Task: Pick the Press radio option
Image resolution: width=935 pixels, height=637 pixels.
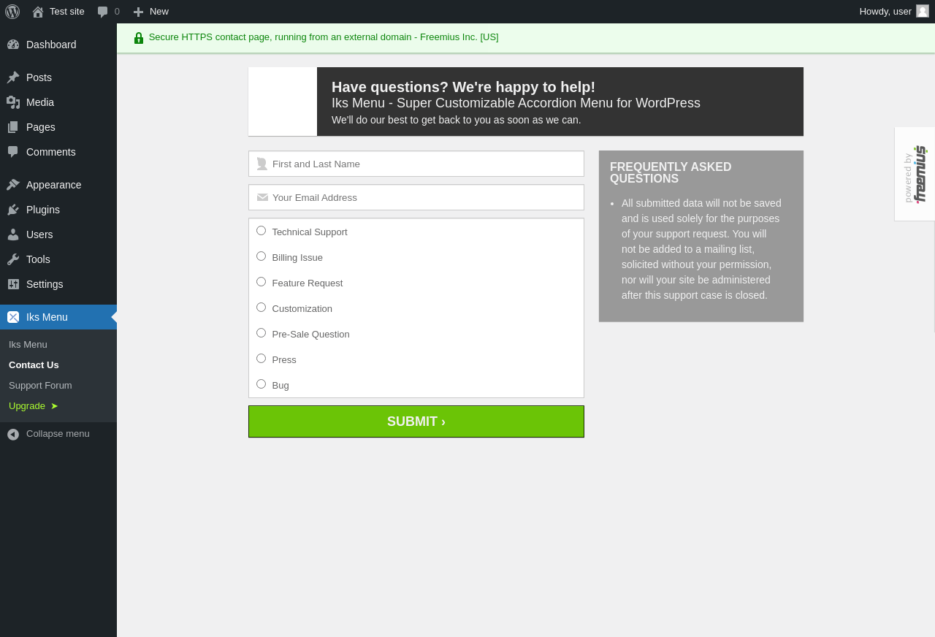Action: pos(261,359)
